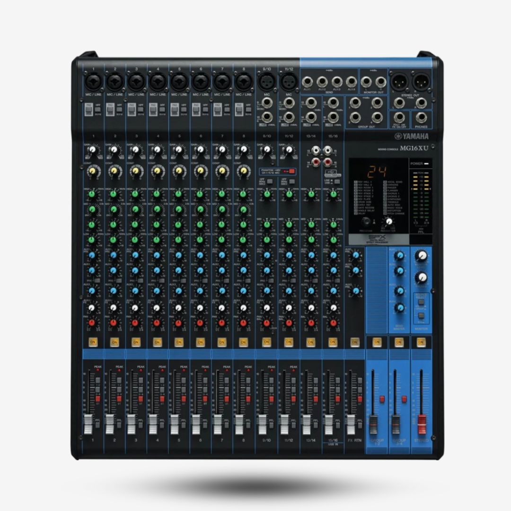
Task: Click the white RCA jack of input 13
Action: tap(316, 150)
